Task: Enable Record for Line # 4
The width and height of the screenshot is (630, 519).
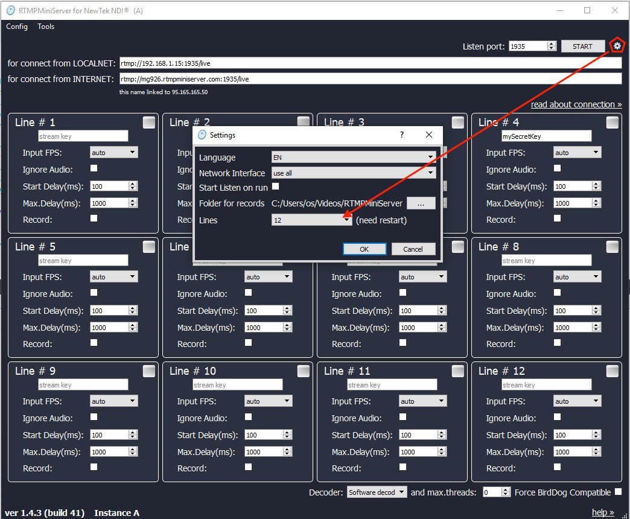Action: pyautogui.click(x=557, y=218)
